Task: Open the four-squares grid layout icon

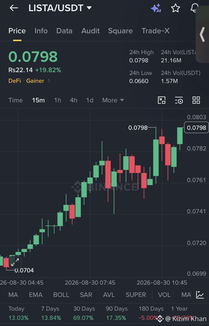Action: pos(196,100)
